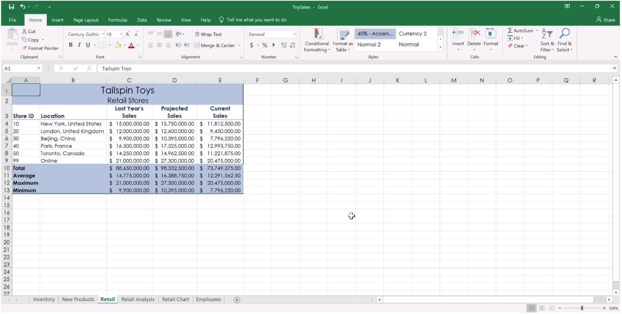Switch to the Inventory sheet
Viewport: 622px width, 314px height.
(x=44, y=300)
